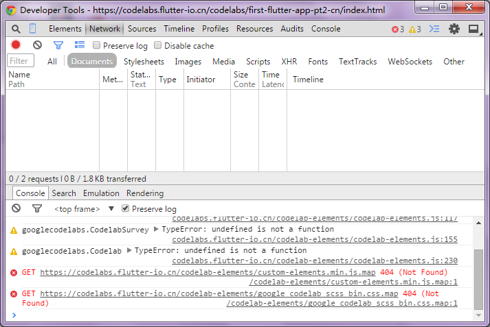Focus the network Filter input field

point(21,61)
